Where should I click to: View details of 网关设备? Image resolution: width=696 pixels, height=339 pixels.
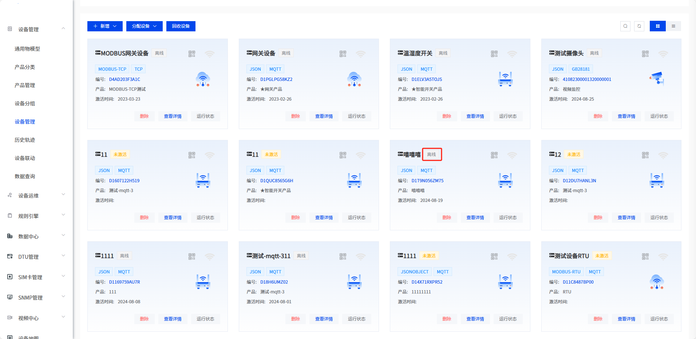coord(324,116)
